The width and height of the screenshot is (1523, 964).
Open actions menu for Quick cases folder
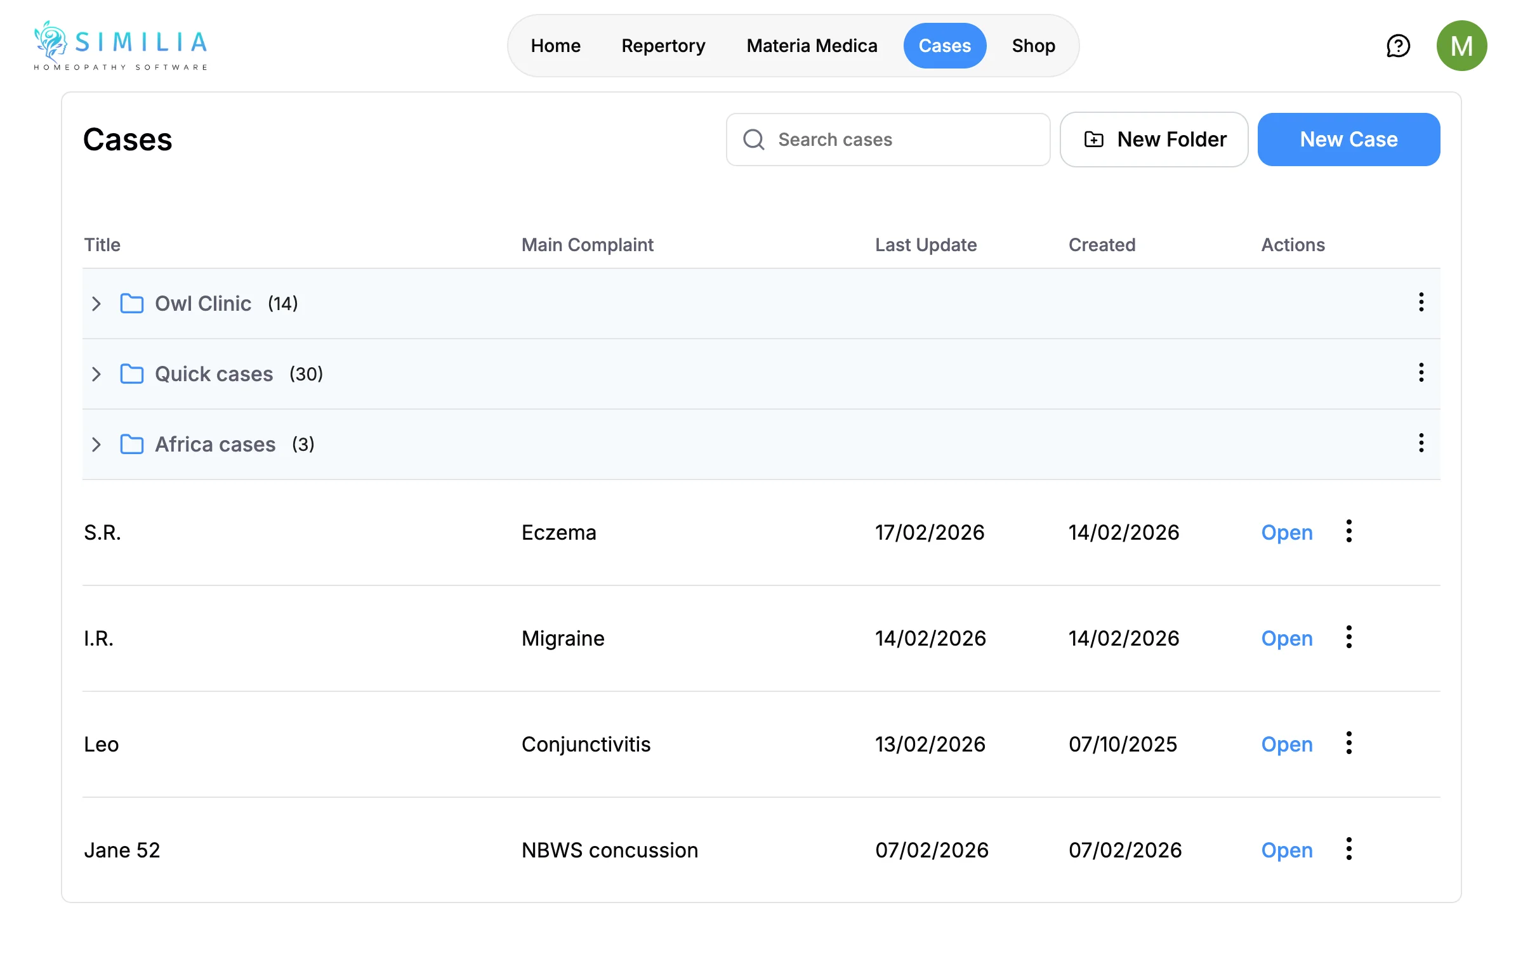pos(1421,373)
